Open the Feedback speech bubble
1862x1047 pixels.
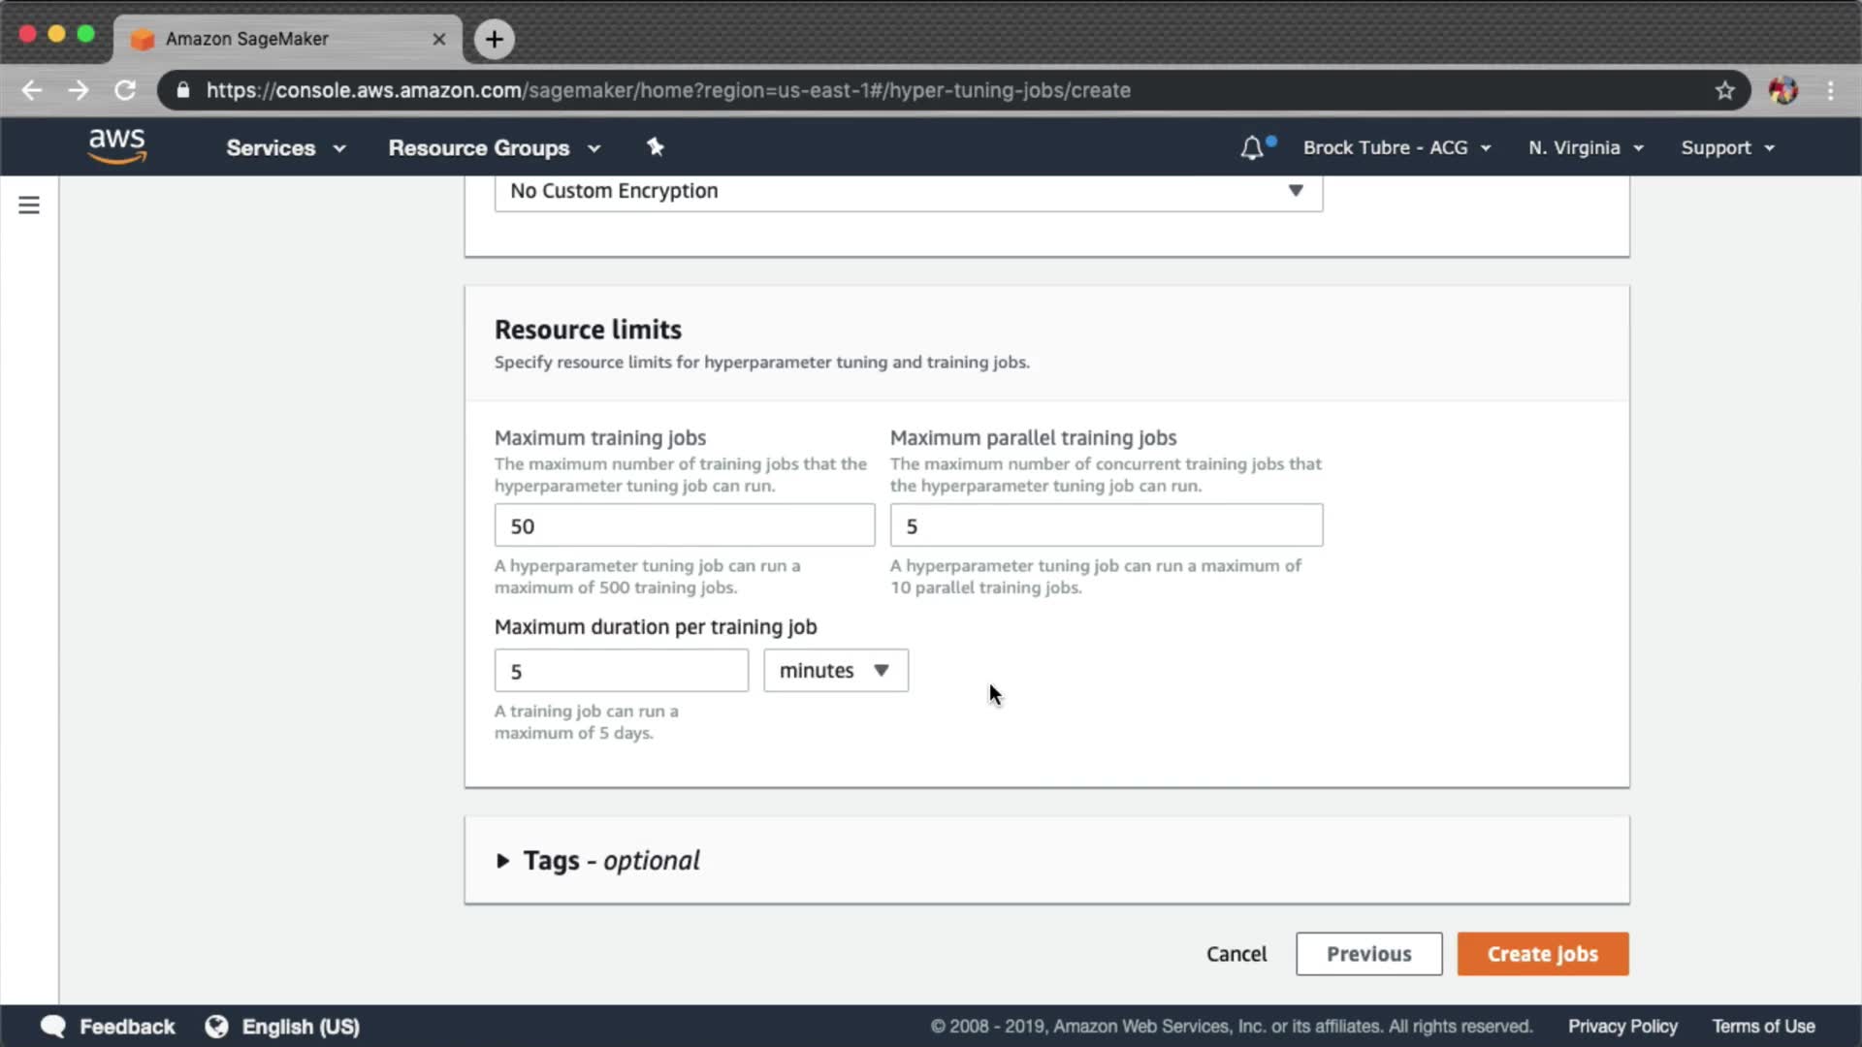point(53,1026)
